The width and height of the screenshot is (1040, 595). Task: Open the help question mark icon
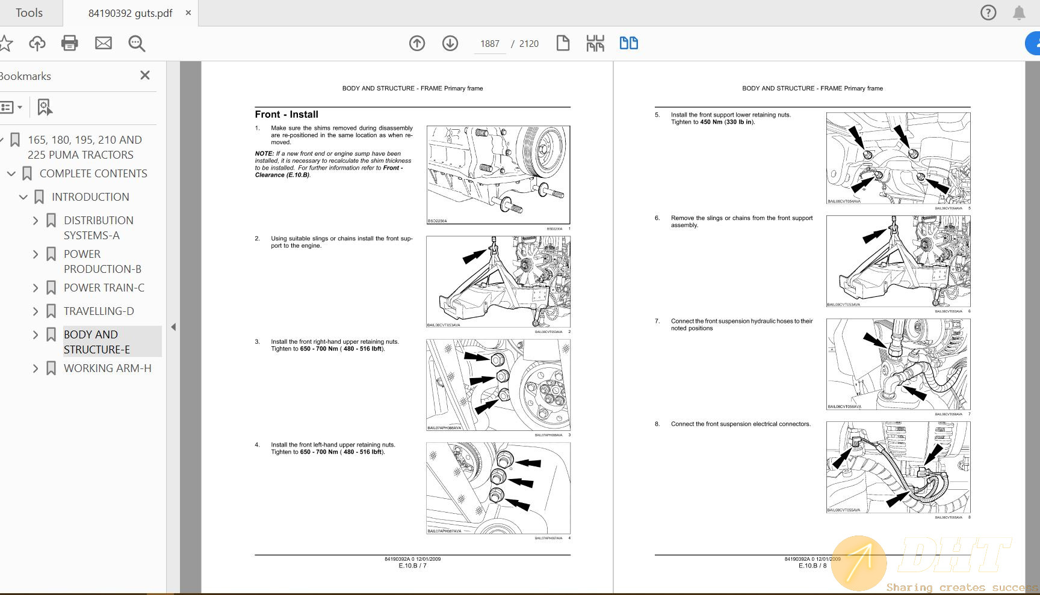[x=988, y=13]
